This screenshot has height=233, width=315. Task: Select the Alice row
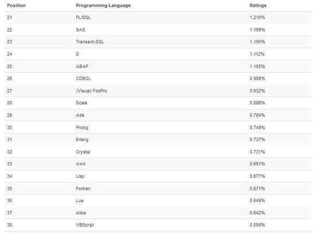(x=158, y=213)
